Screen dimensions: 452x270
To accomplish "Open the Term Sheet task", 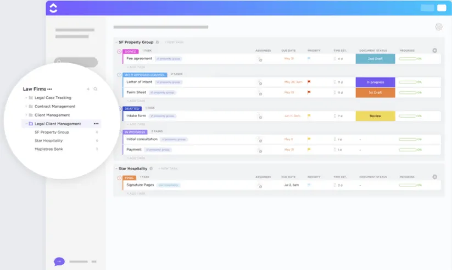I will pyautogui.click(x=136, y=92).
